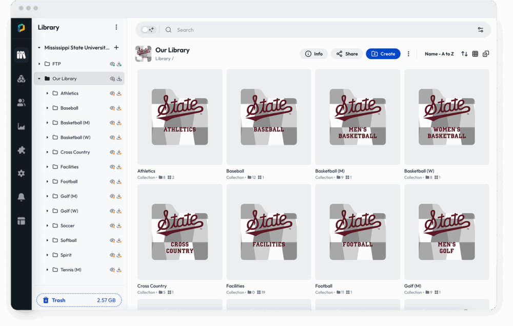Switch to grid layout view icon
This screenshot has width=513, height=326.
click(x=475, y=54)
